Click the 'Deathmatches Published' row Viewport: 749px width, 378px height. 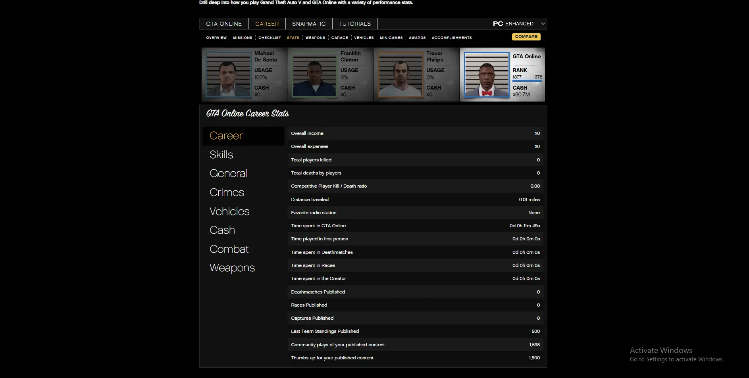pyautogui.click(x=415, y=292)
